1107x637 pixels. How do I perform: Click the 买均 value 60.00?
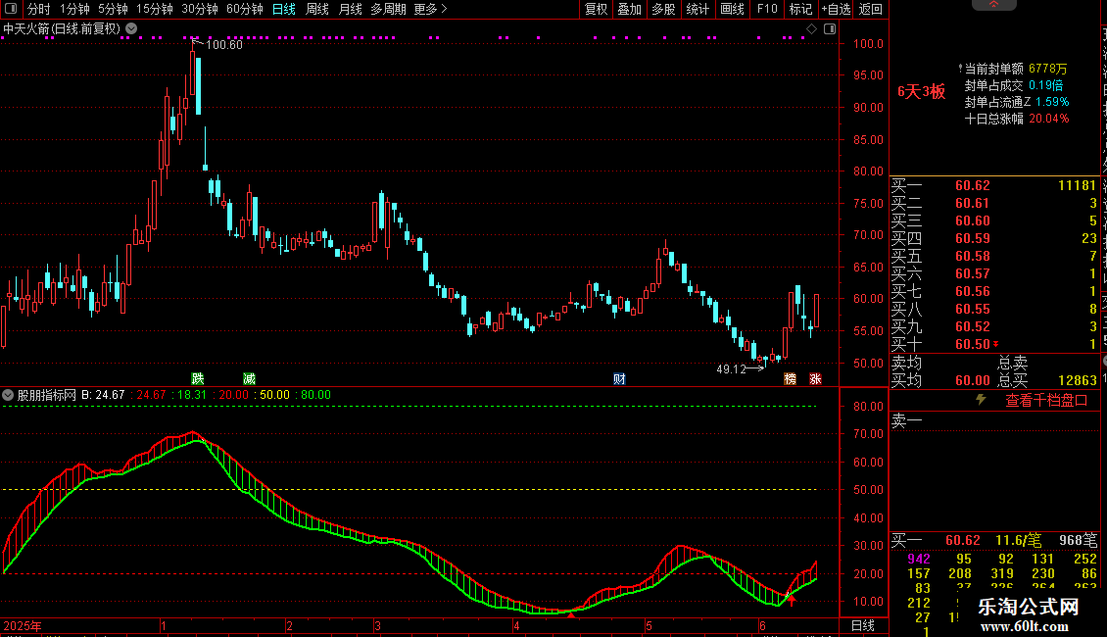coord(972,380)
